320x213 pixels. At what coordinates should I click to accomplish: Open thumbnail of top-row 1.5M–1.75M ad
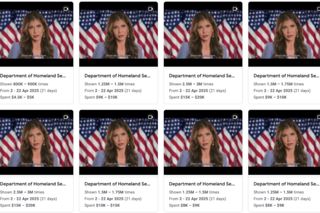[x=284, y=34]
